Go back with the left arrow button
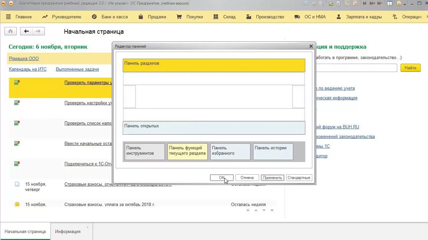The width and height of the screenshot is (428, 240). pyautogui.click(x=26, y=31)
